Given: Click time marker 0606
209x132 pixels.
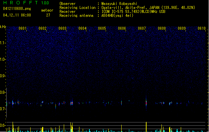Looking at the screenshot, I should pos(122,28).
